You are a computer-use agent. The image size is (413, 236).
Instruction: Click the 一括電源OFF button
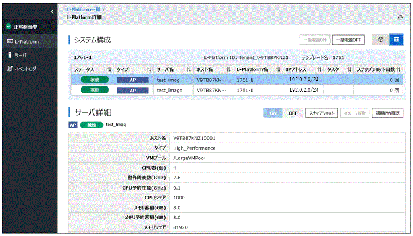(x=348, y=40)
